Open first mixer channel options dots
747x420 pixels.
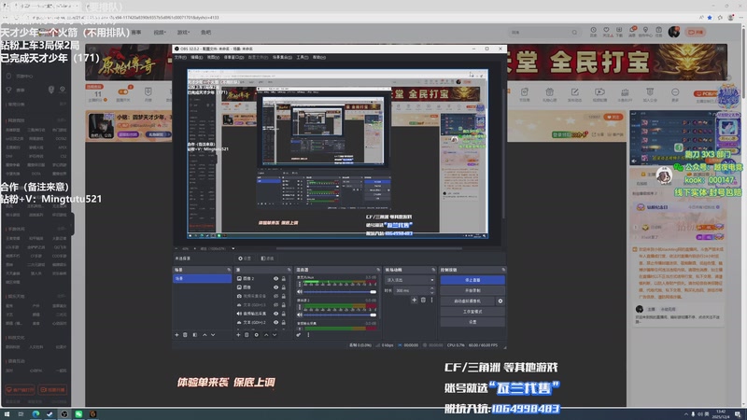(x=300, y=285)
